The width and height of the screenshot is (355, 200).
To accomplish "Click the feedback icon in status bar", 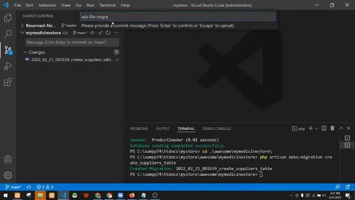I will coord(338,187).
